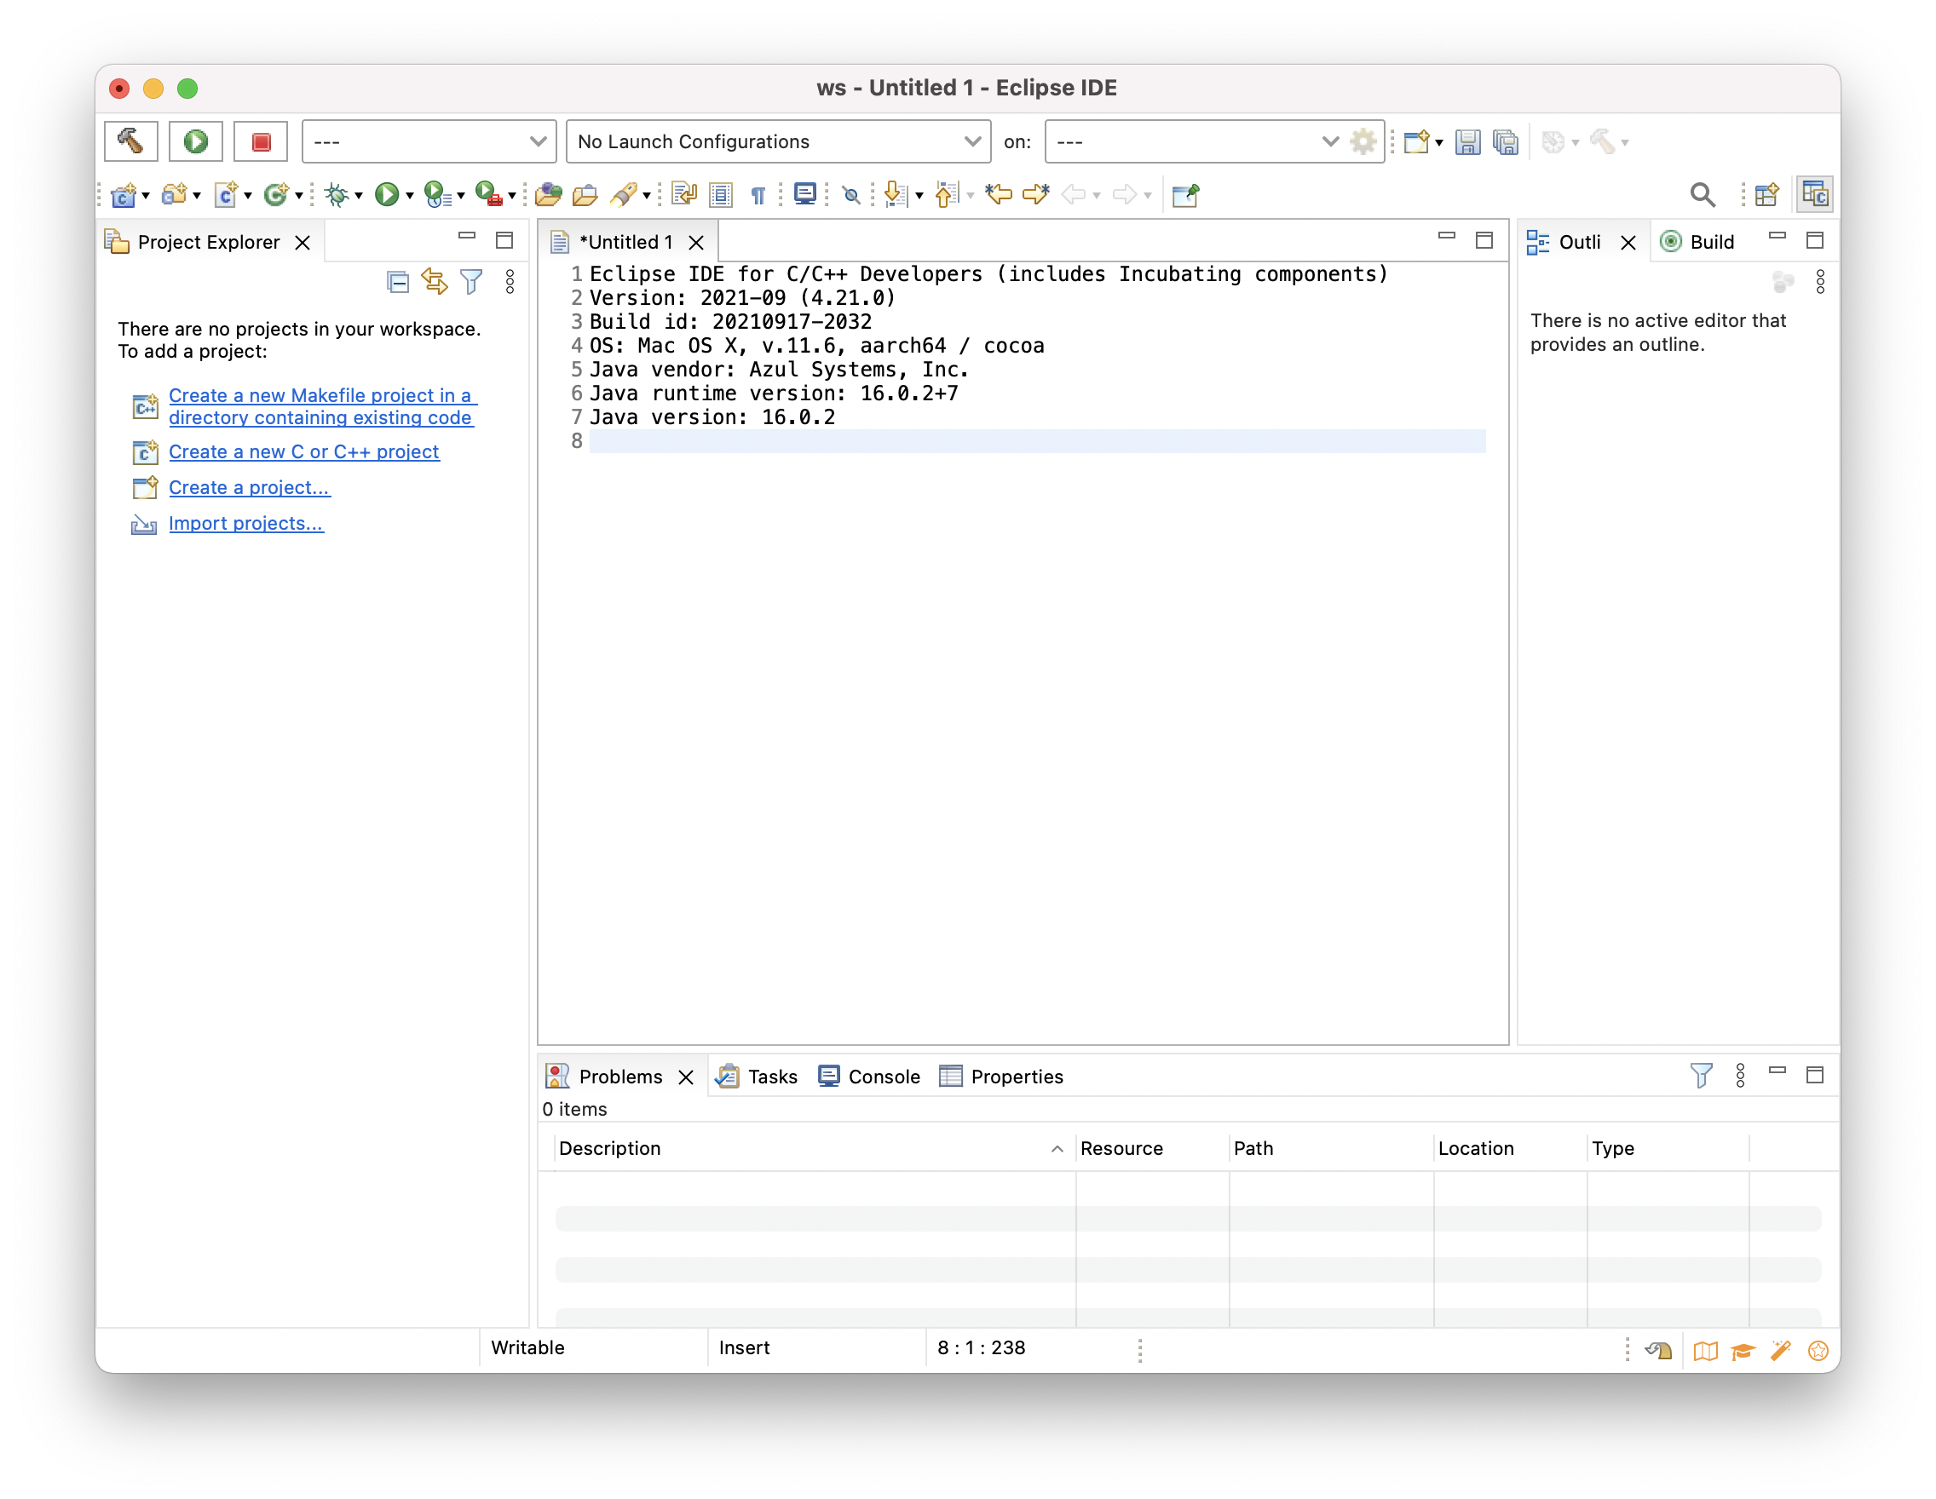This screenshot has width=1936, height=1499.
Task: Open the toolbar Search magnifier
Action: [1701, 194]
